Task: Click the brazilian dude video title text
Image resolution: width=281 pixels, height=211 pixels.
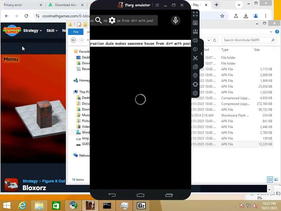Action: pyautogui.click(x=140, y=43)
